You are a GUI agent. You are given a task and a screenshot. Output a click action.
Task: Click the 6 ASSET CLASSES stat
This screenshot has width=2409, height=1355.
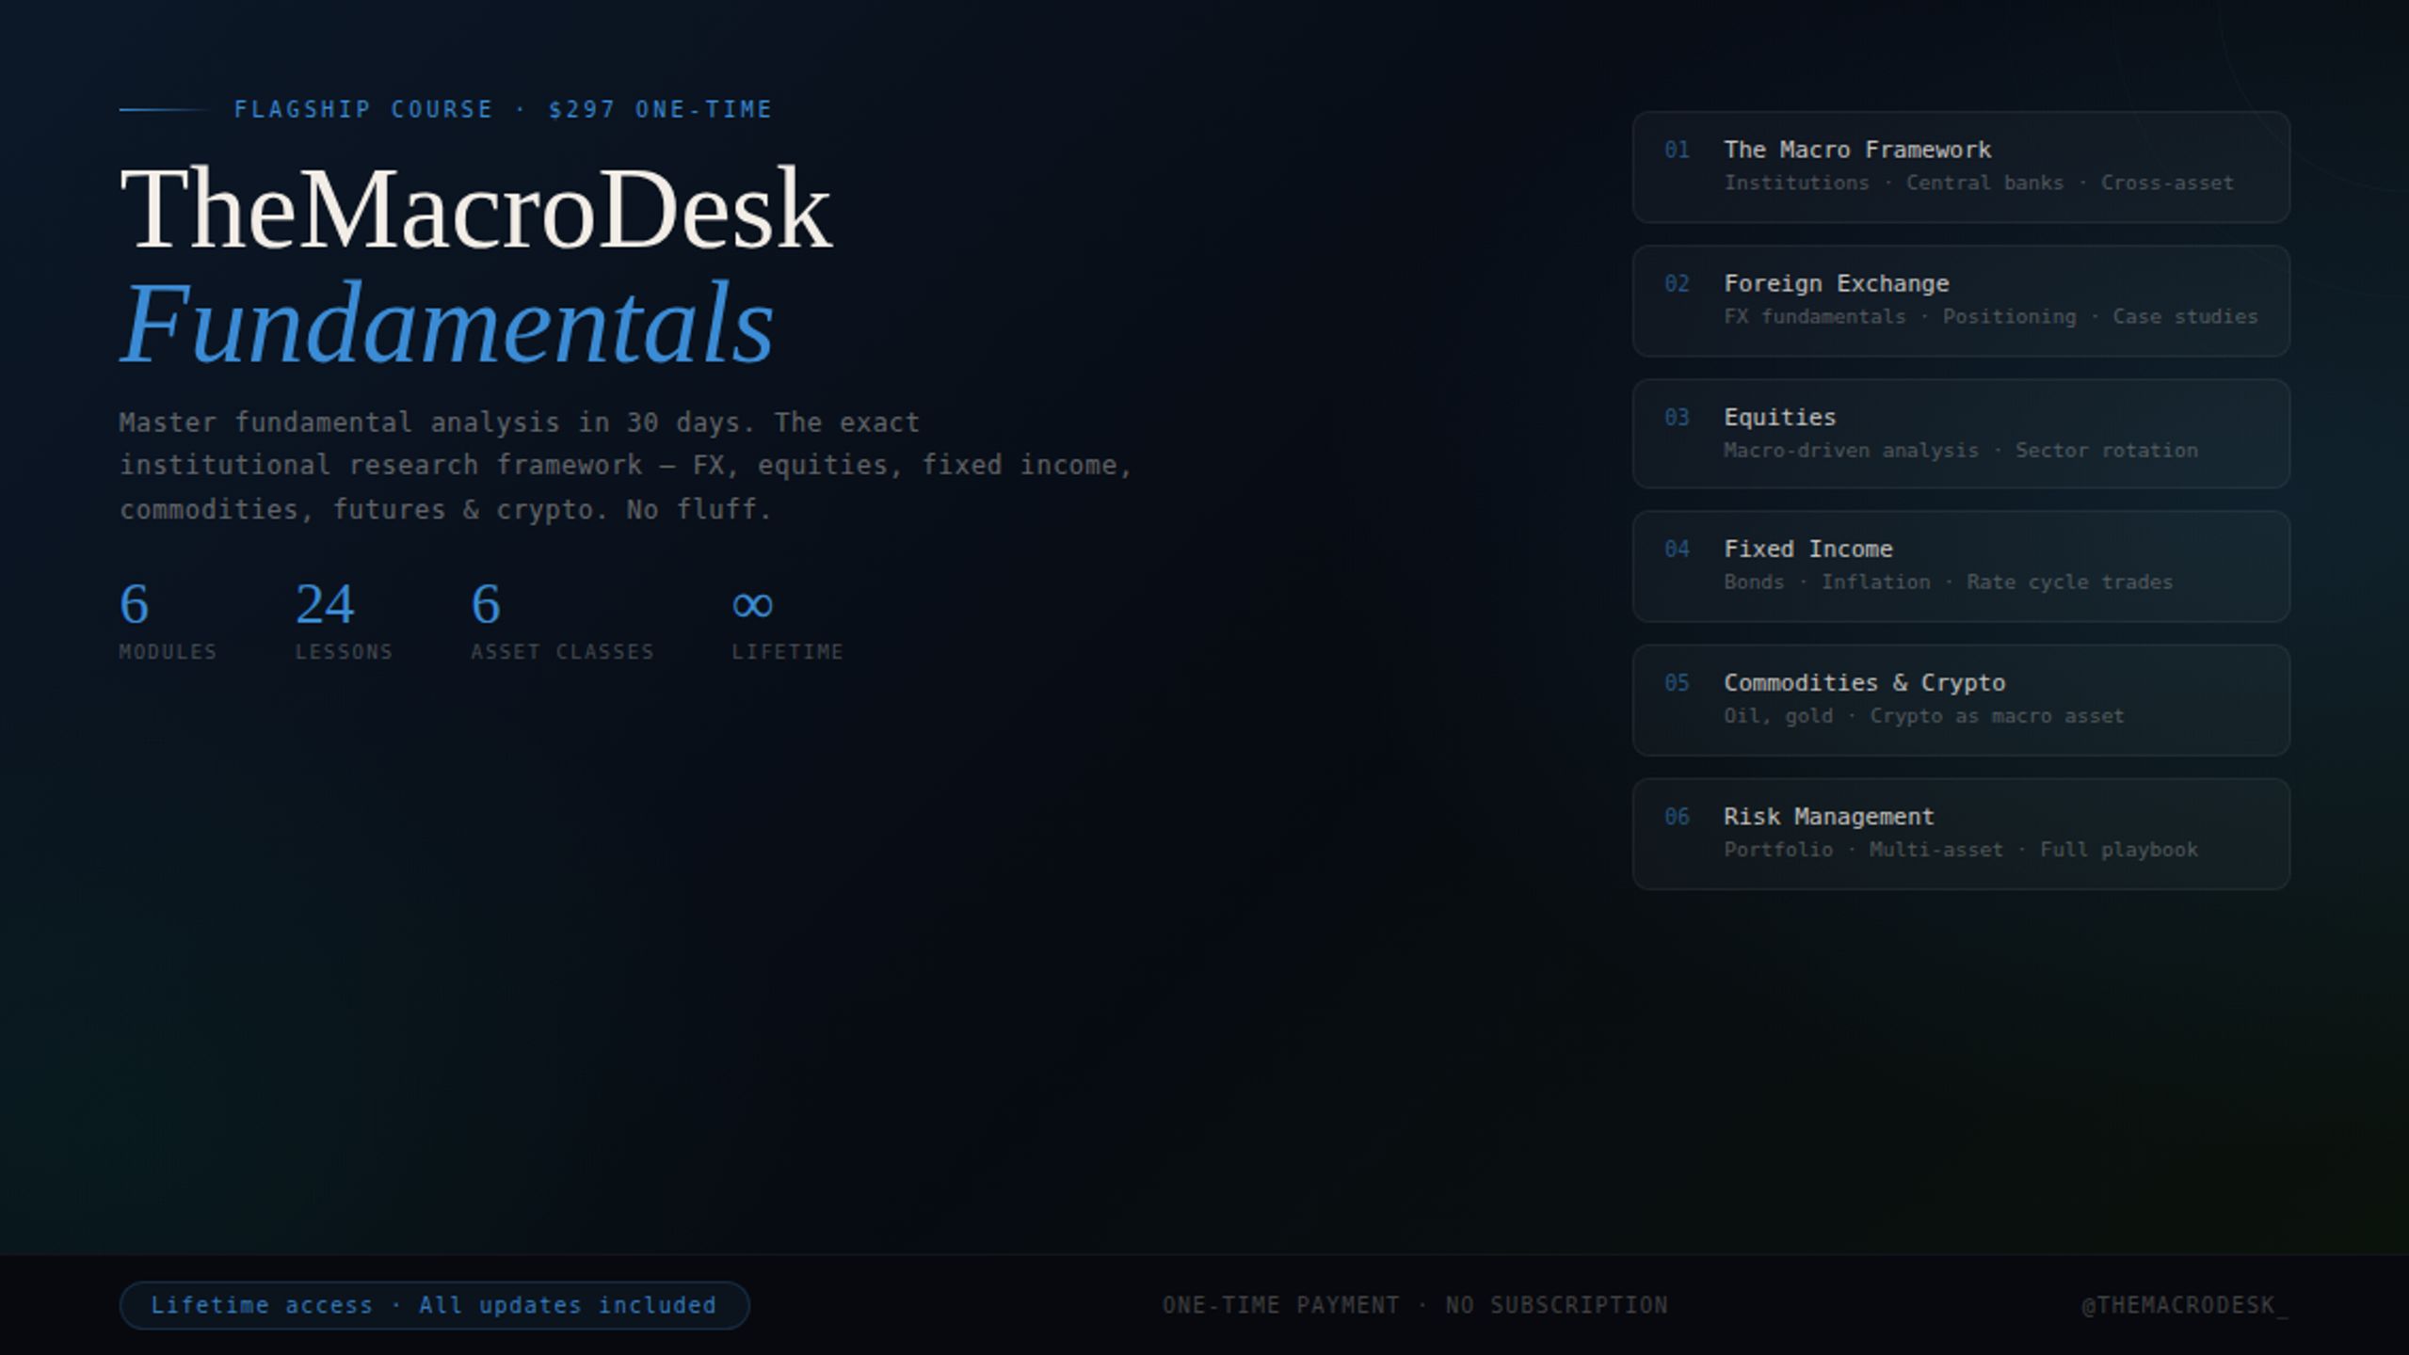coord(562,621)
